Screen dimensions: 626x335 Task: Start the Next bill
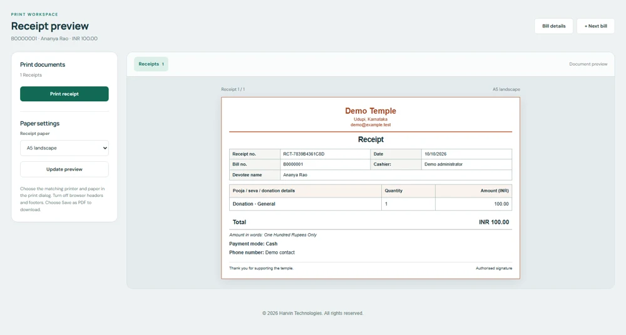tap(596, 26)
